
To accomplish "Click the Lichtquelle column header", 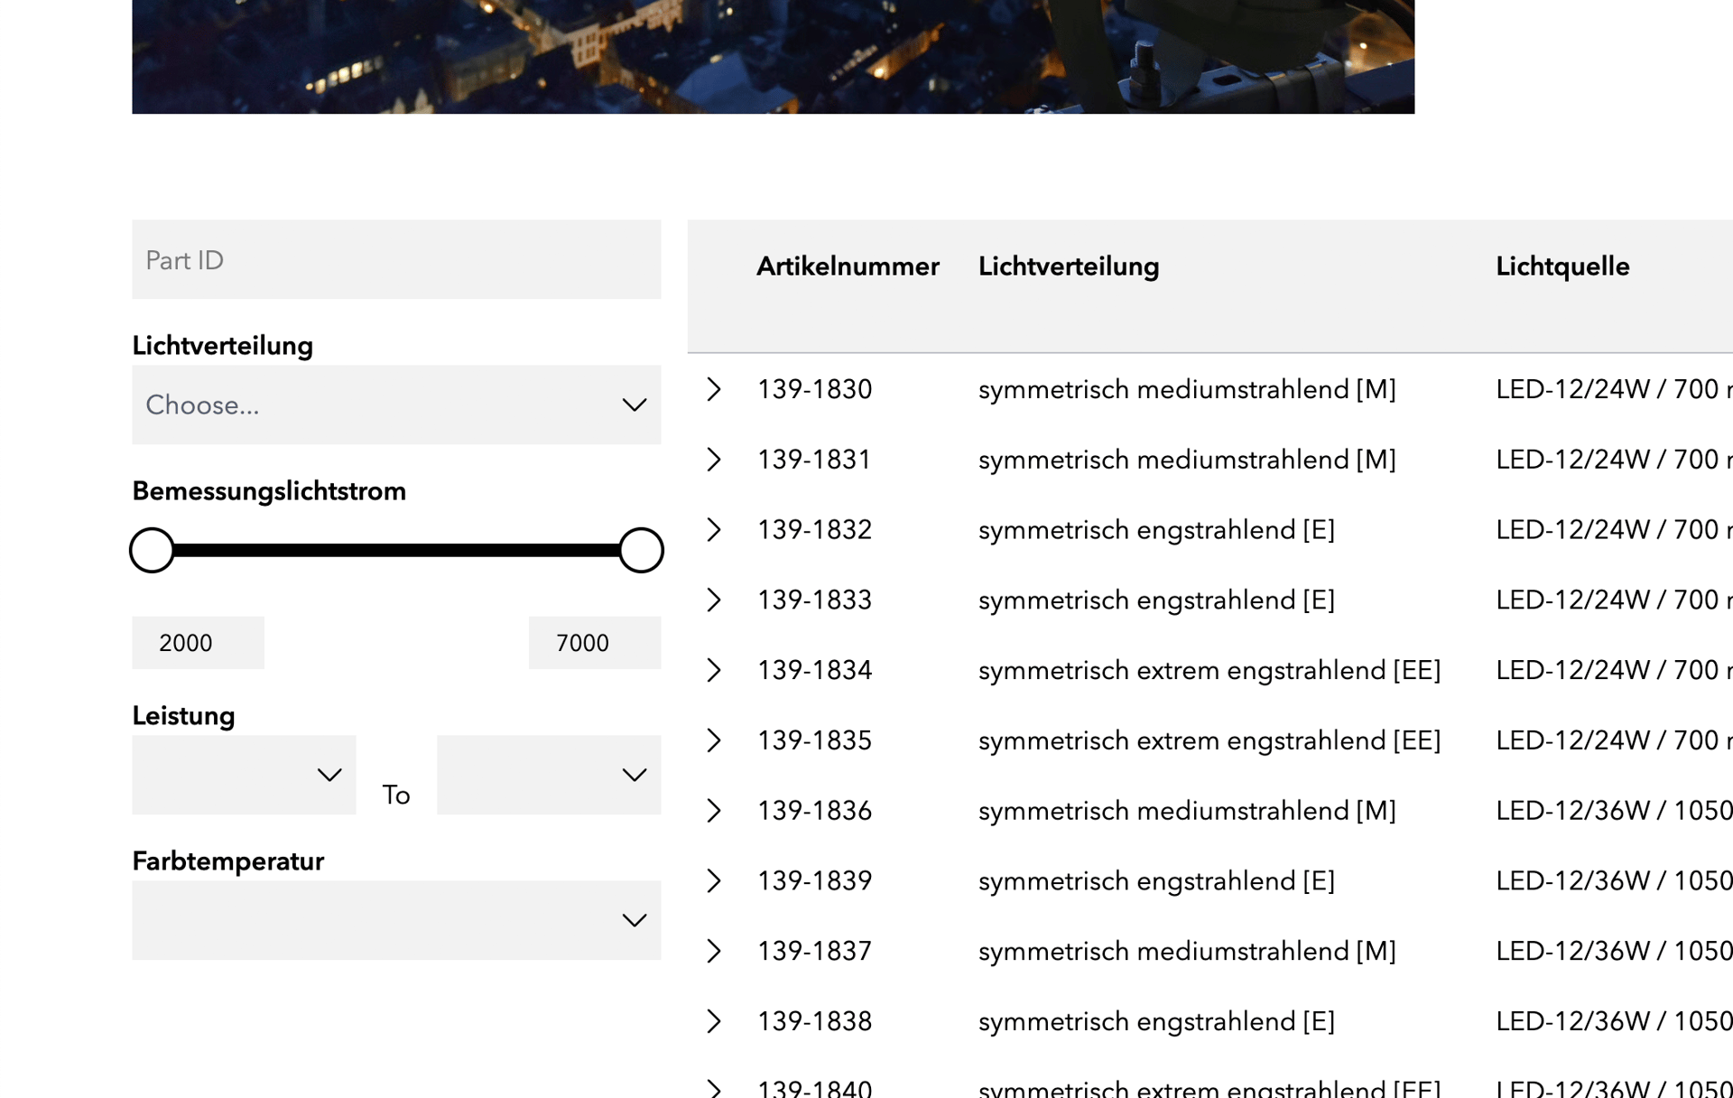I will (x=1562, y=266).
